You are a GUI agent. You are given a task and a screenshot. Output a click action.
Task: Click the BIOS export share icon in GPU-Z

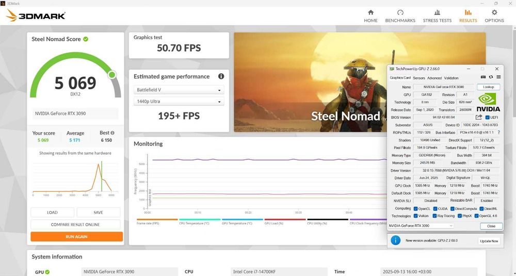click(x=479, y=117)
